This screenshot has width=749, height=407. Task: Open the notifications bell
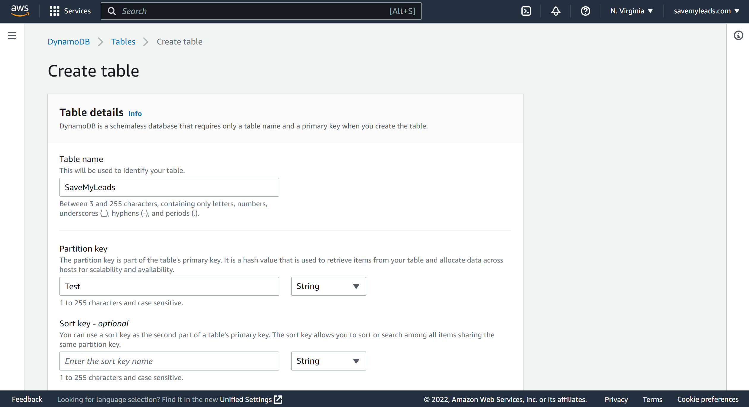coord(556,11)
